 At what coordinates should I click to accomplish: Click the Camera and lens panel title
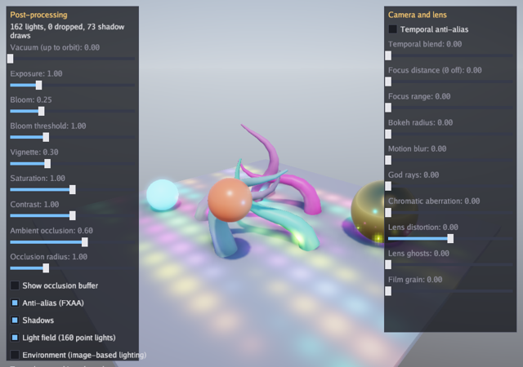[x=418, y=15]
